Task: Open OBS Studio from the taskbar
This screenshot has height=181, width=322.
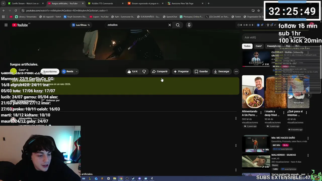Action: [127, 178]
